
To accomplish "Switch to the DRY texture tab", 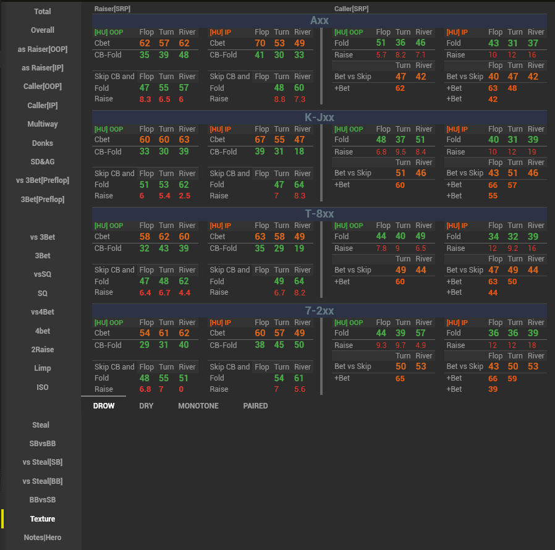I will (146, 406).
